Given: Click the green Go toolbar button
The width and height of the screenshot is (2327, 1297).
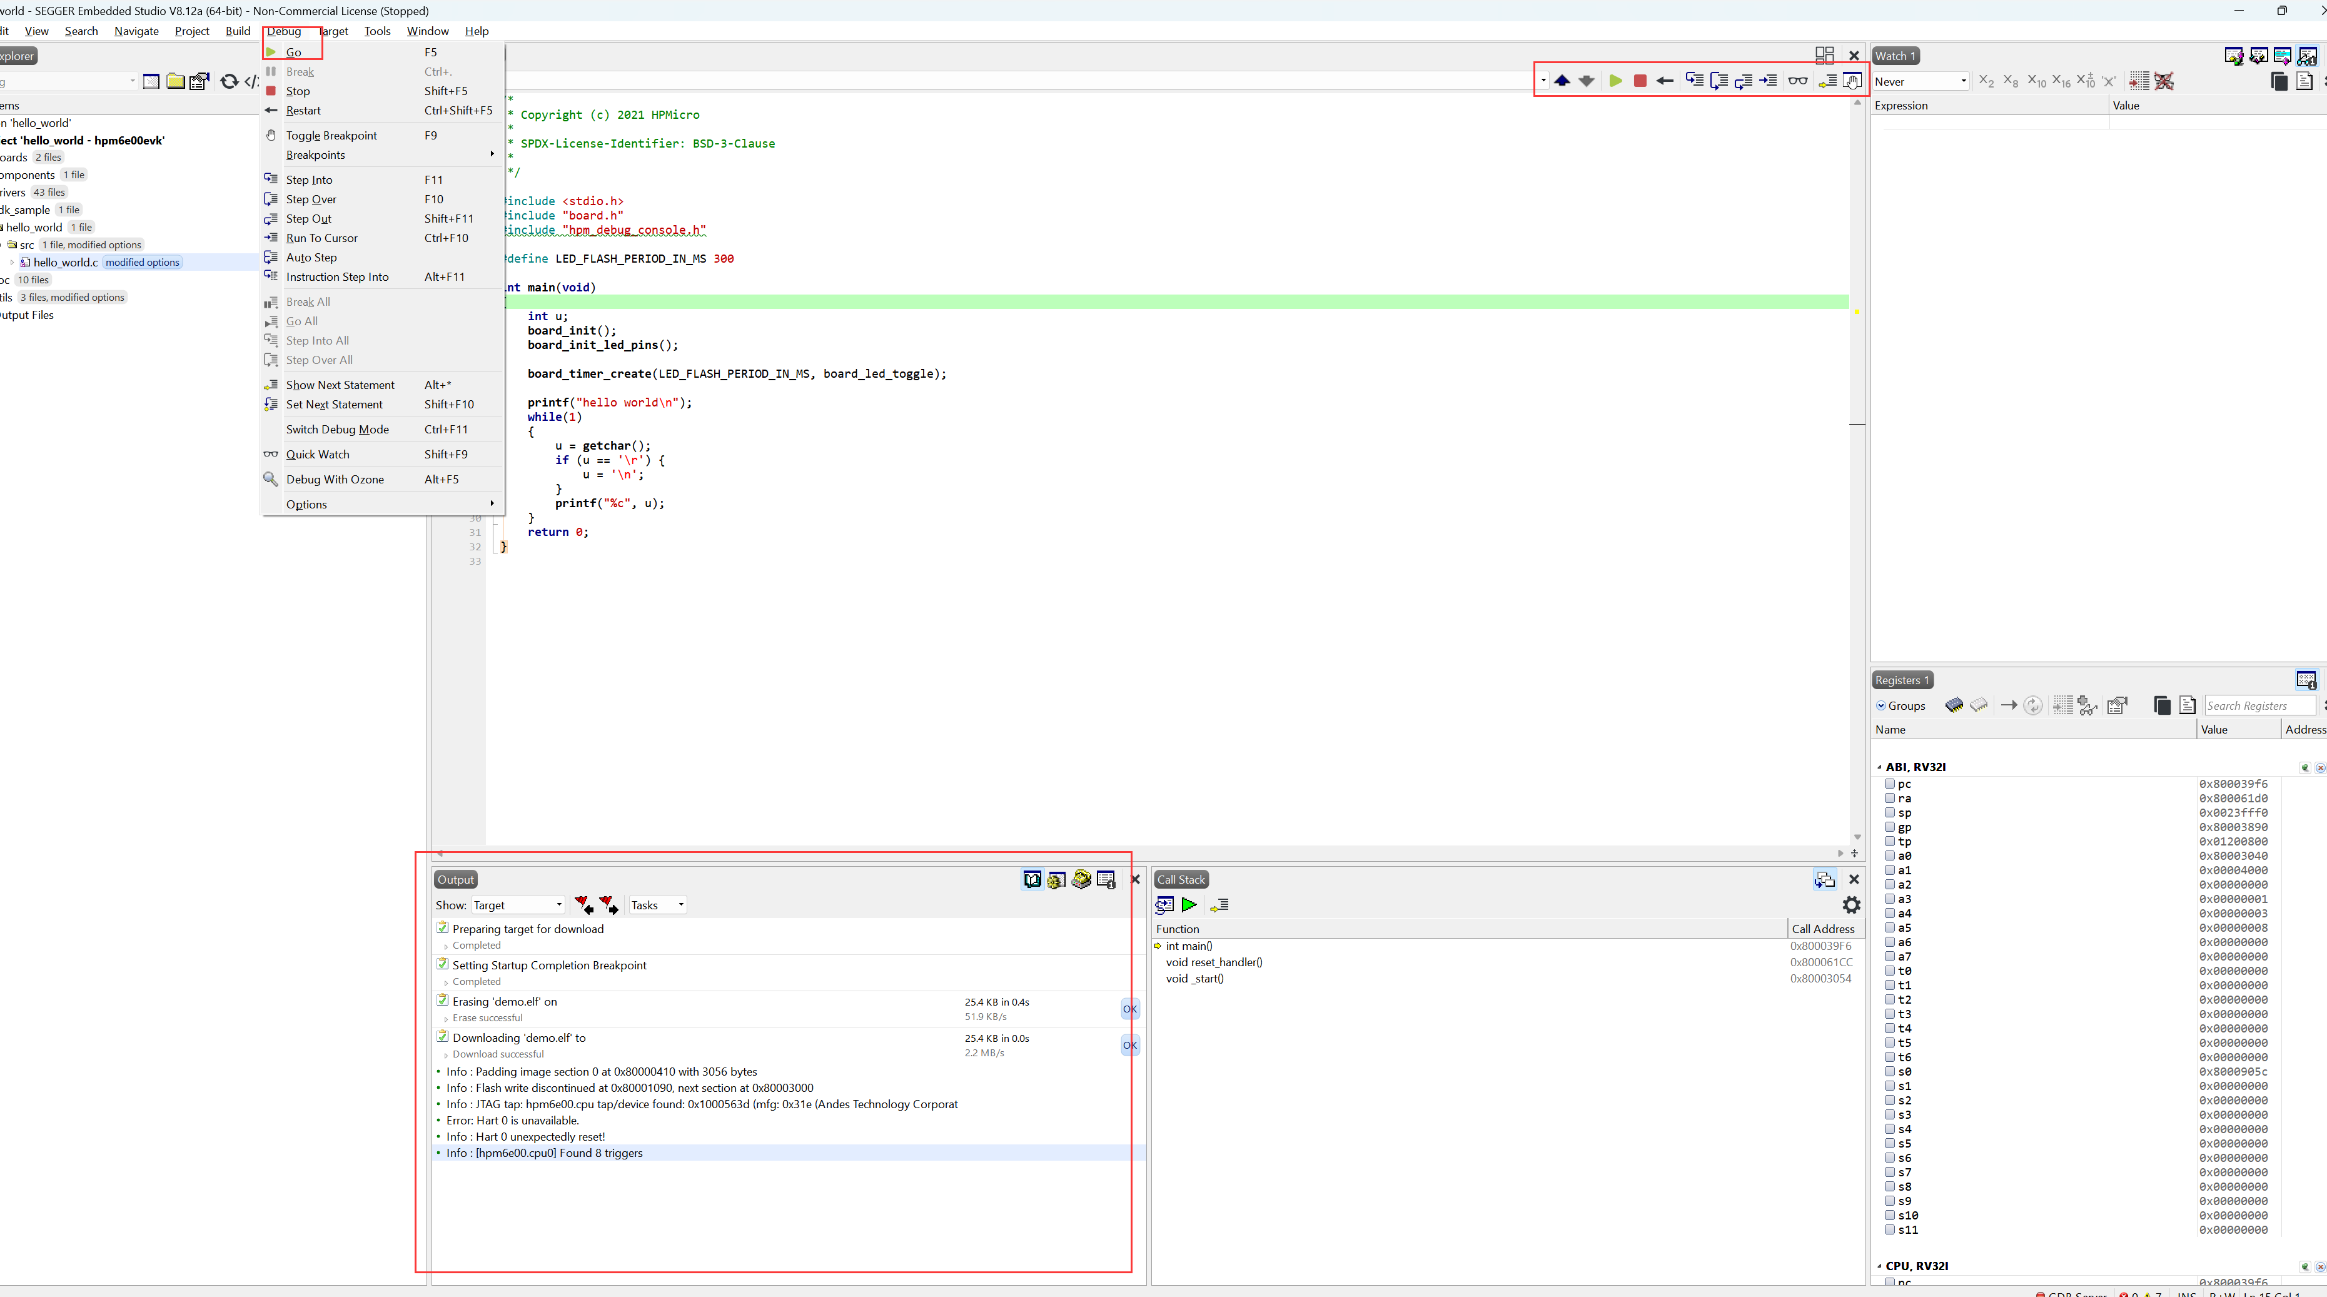Looking at the screenshot, I should (1615, 81).
